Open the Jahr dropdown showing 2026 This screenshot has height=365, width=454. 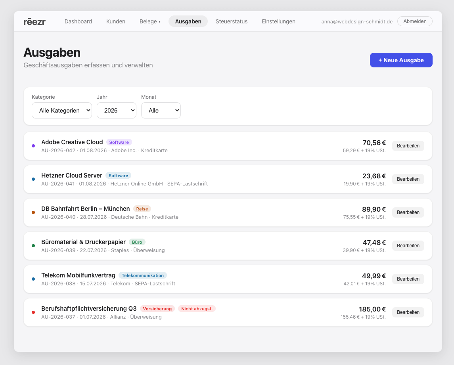(117, 110)
